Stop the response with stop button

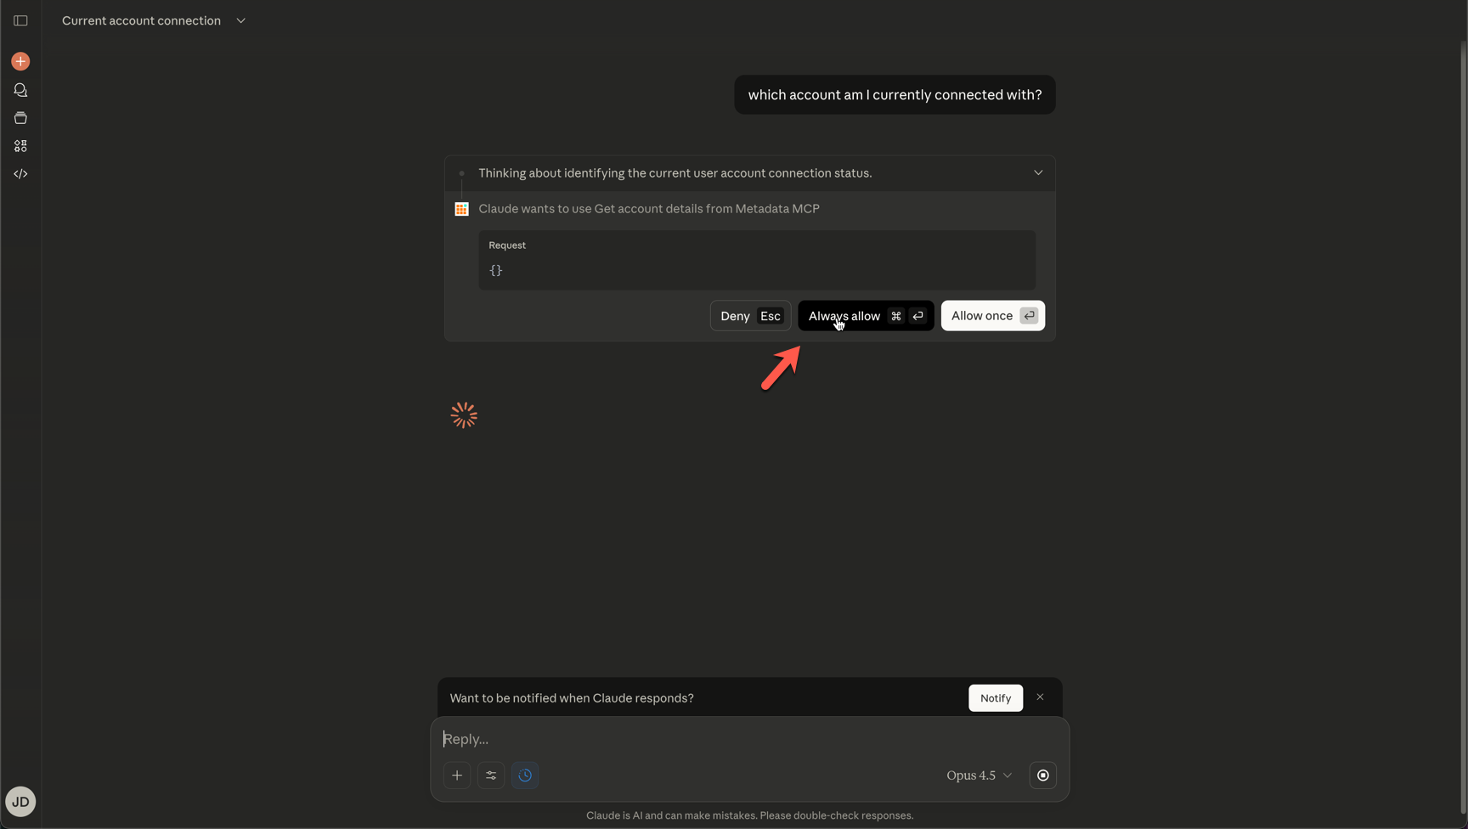point(1042,775)
